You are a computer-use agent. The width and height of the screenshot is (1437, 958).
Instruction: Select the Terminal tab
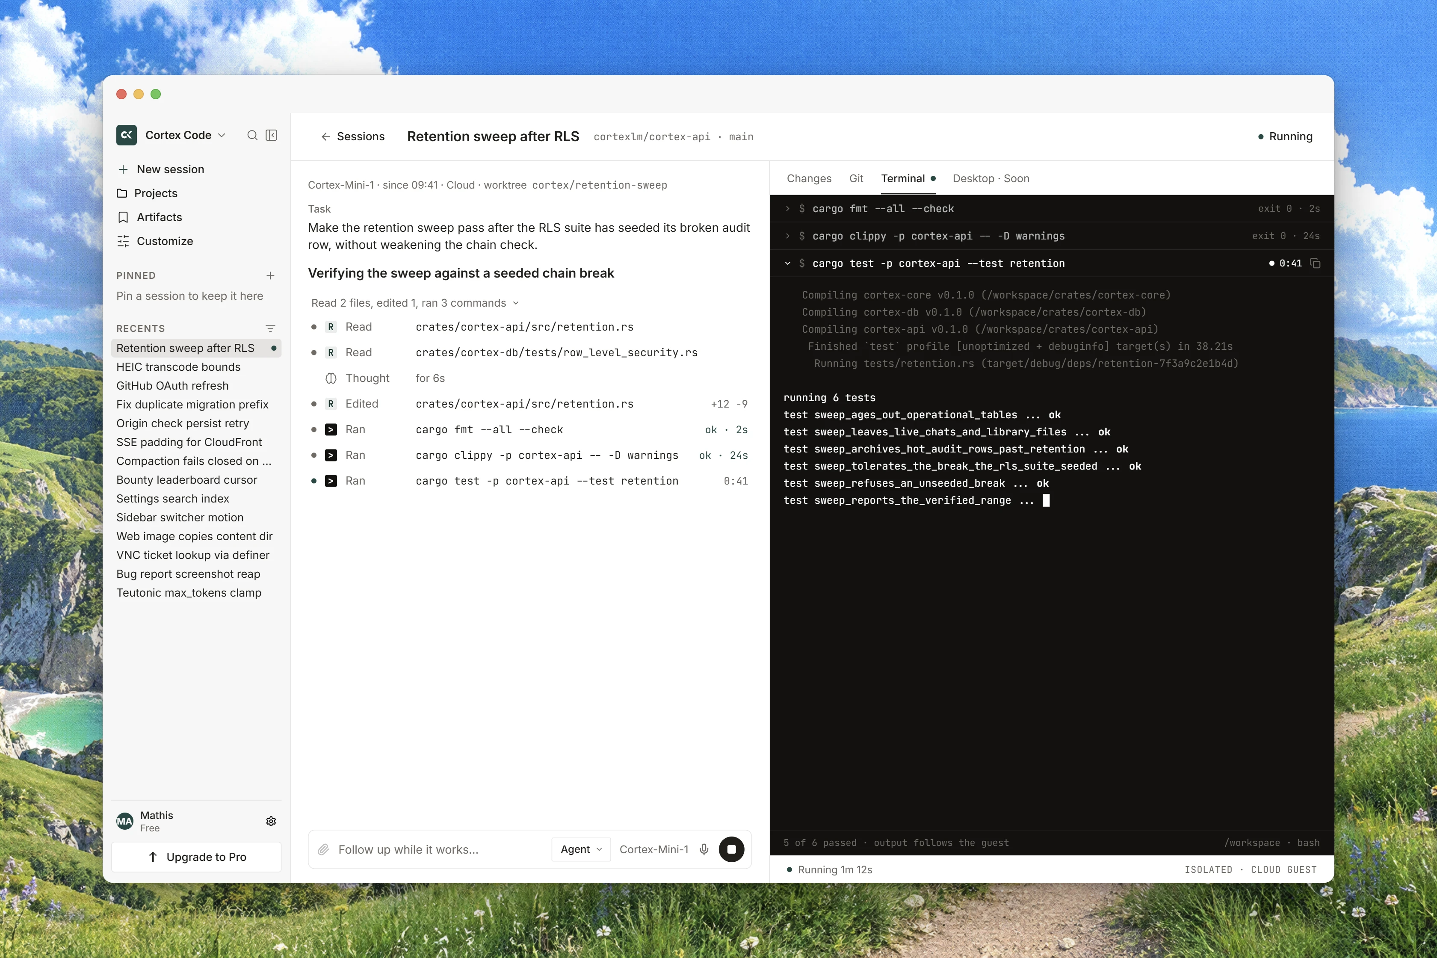coord(908,178)
